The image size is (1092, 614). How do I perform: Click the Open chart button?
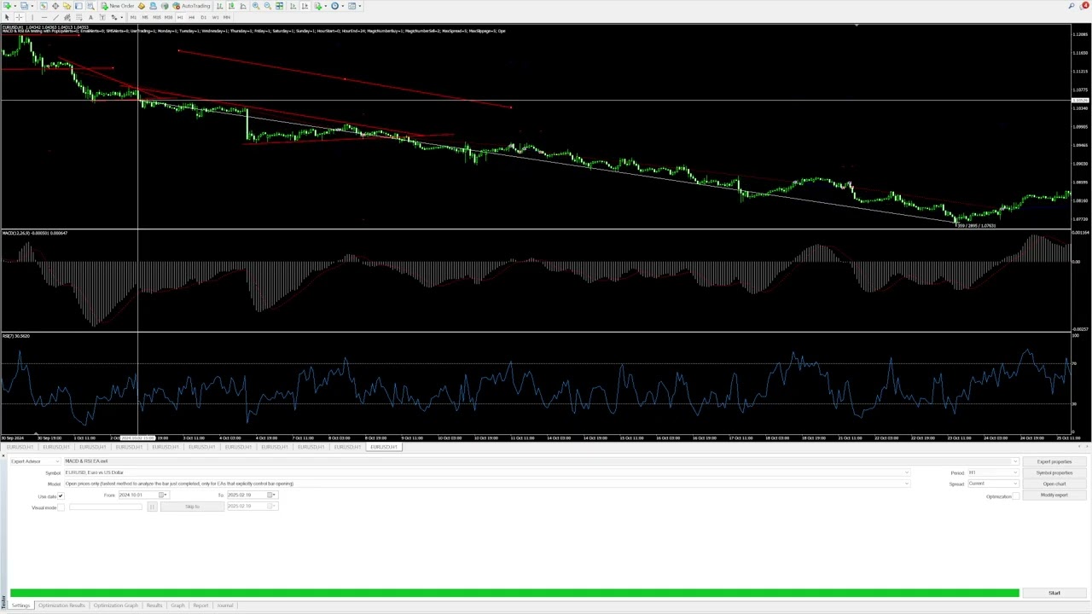click(x=1054, y=484)
